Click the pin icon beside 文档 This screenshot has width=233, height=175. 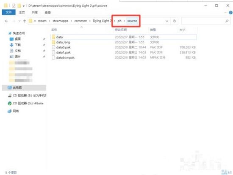click(44, 51)
